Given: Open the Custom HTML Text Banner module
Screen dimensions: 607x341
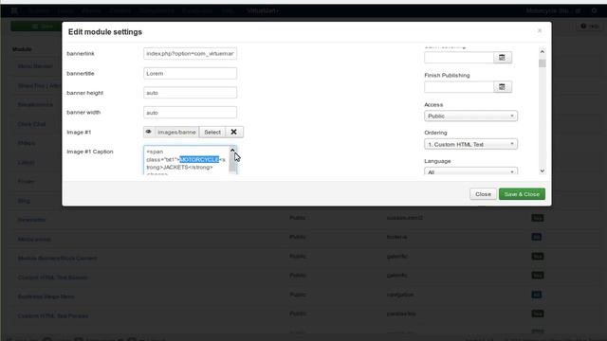Looking at the screenshot, I should tap(53, 278).
